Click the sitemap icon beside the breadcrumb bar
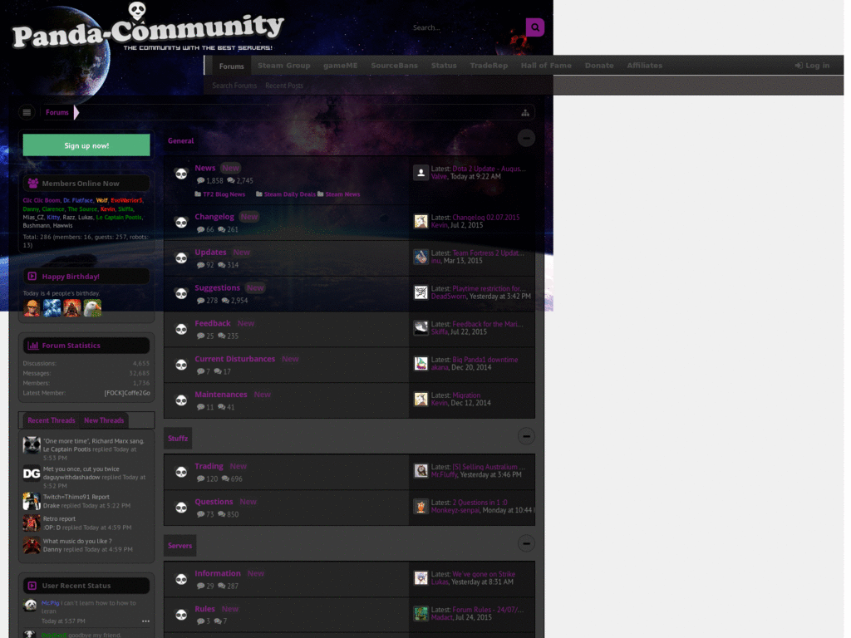The height and width of the screenshot is (638, 851). pyautogui.click(x=525, y=111)
